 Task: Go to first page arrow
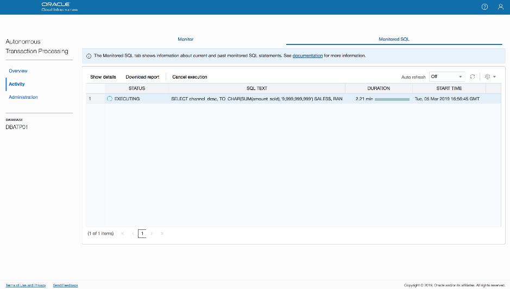coord(123,234)
